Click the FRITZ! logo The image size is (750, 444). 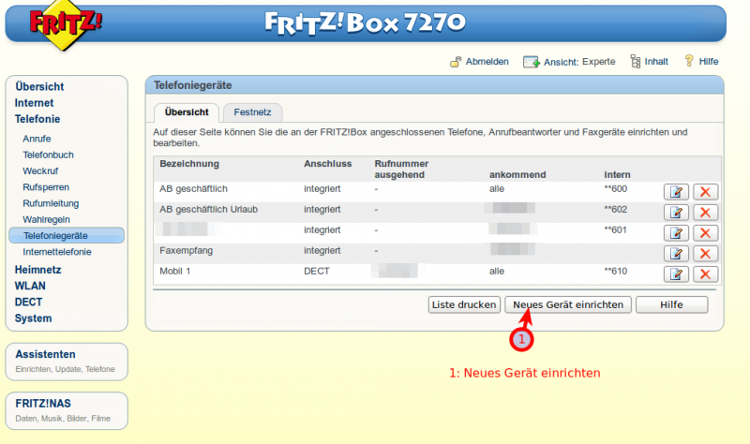[66, 25]
